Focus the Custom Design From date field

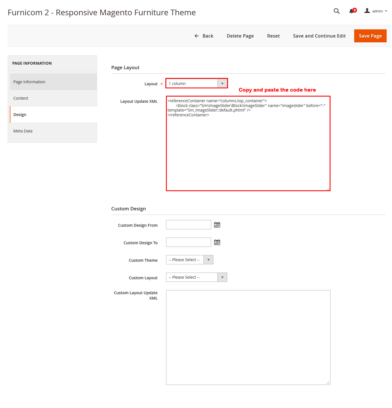(x=189, y=225)
